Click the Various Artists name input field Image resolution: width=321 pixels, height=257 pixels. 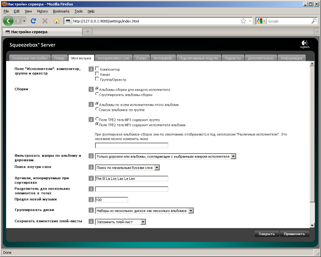coord(132,146)
